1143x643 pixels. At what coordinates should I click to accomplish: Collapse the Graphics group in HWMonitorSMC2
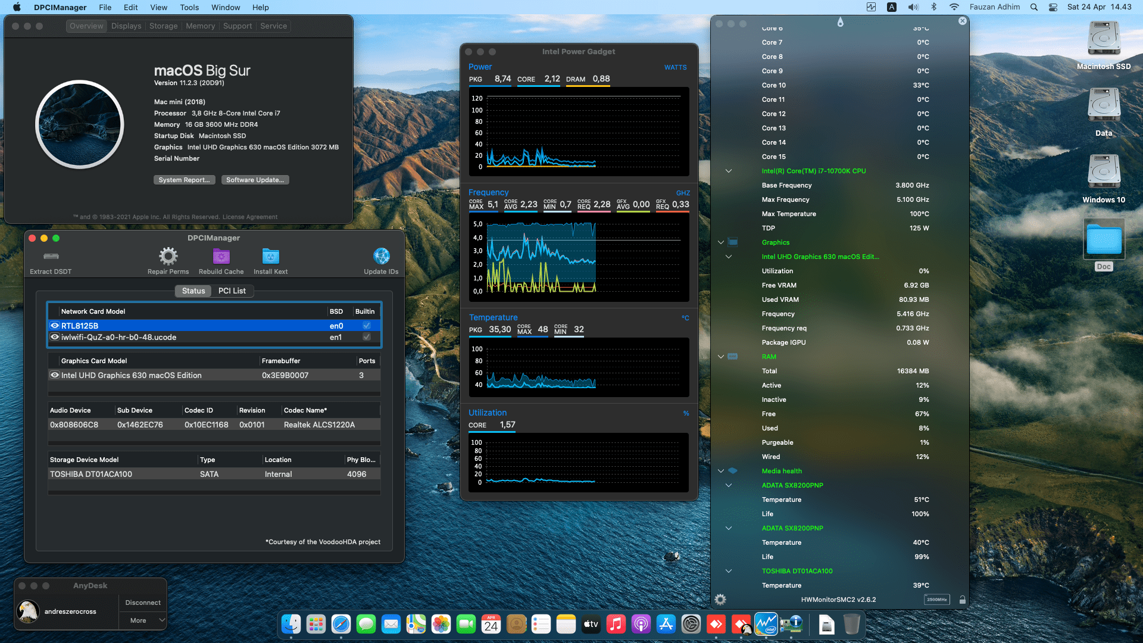tap(721, 242)
